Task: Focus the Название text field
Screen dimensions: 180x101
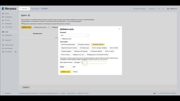Action: [x=75, y=35]
